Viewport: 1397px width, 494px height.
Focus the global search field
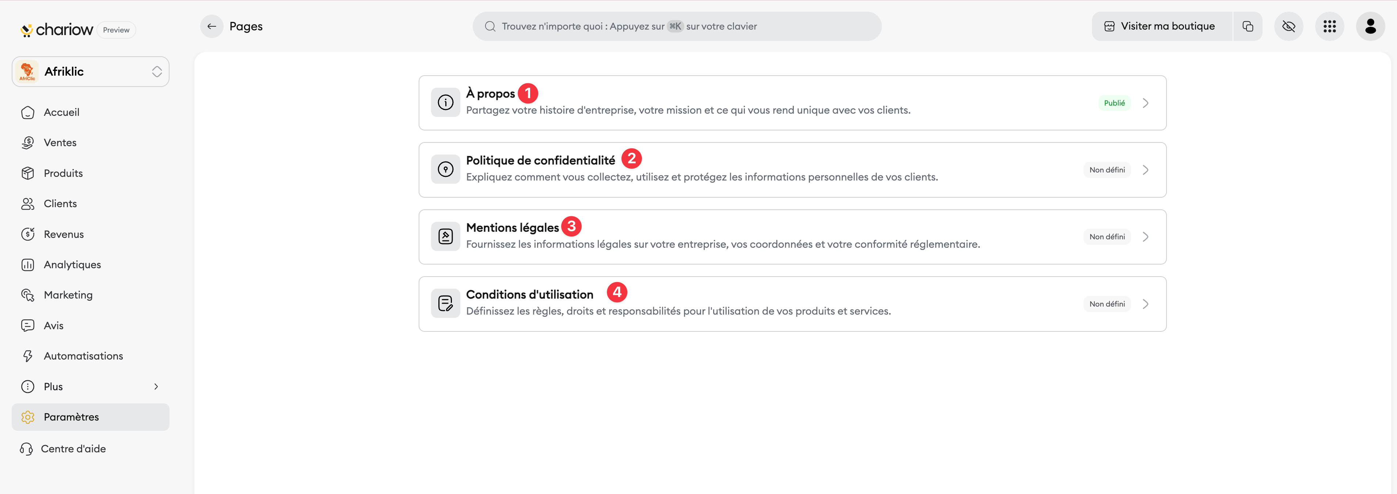click(677, 26)
